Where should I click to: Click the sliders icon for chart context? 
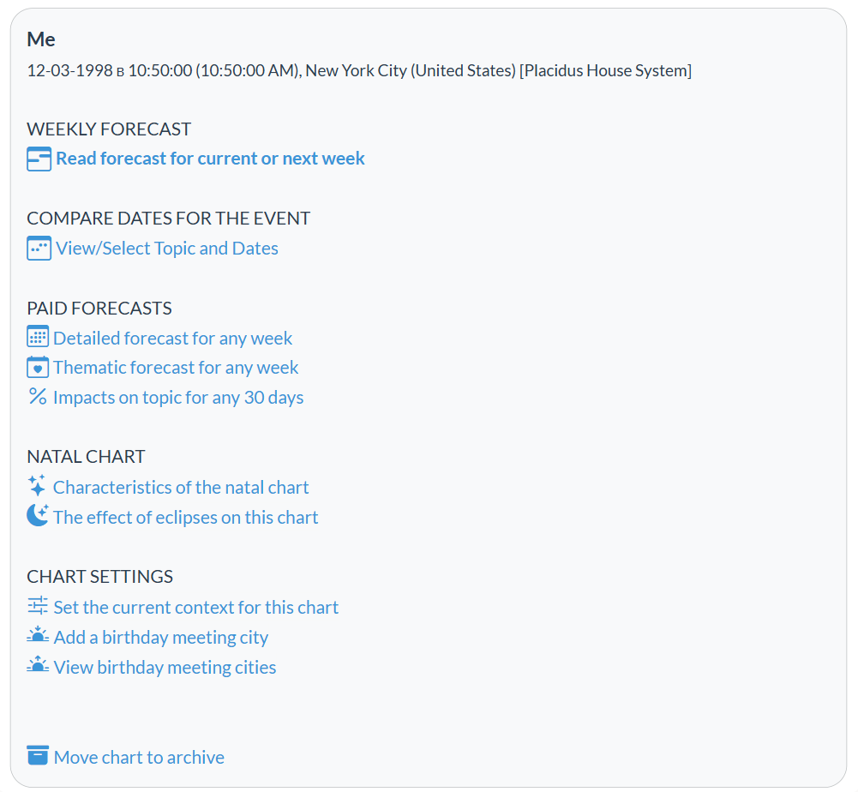38,606
